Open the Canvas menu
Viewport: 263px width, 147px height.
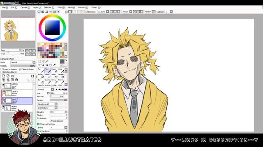(25, 7)
